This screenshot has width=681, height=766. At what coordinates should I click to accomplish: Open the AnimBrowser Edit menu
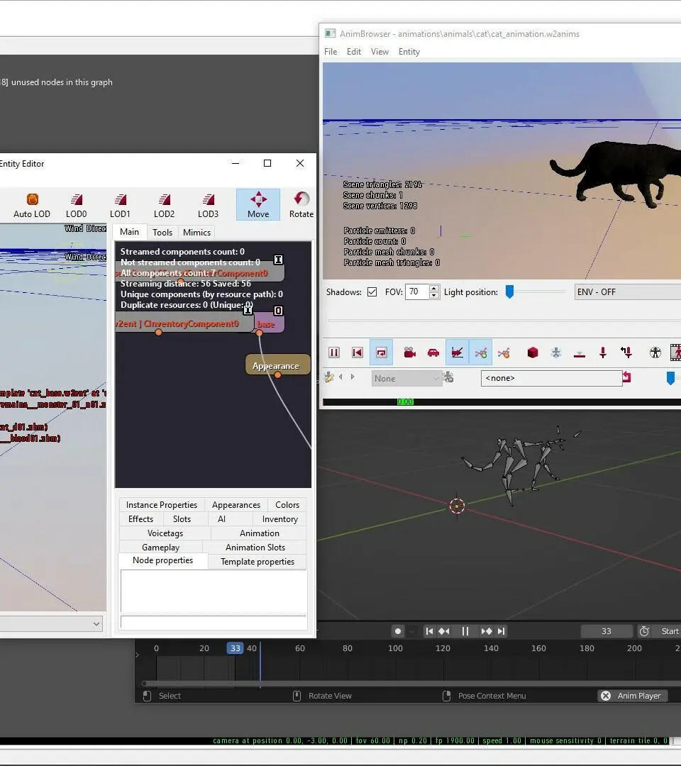354,52
